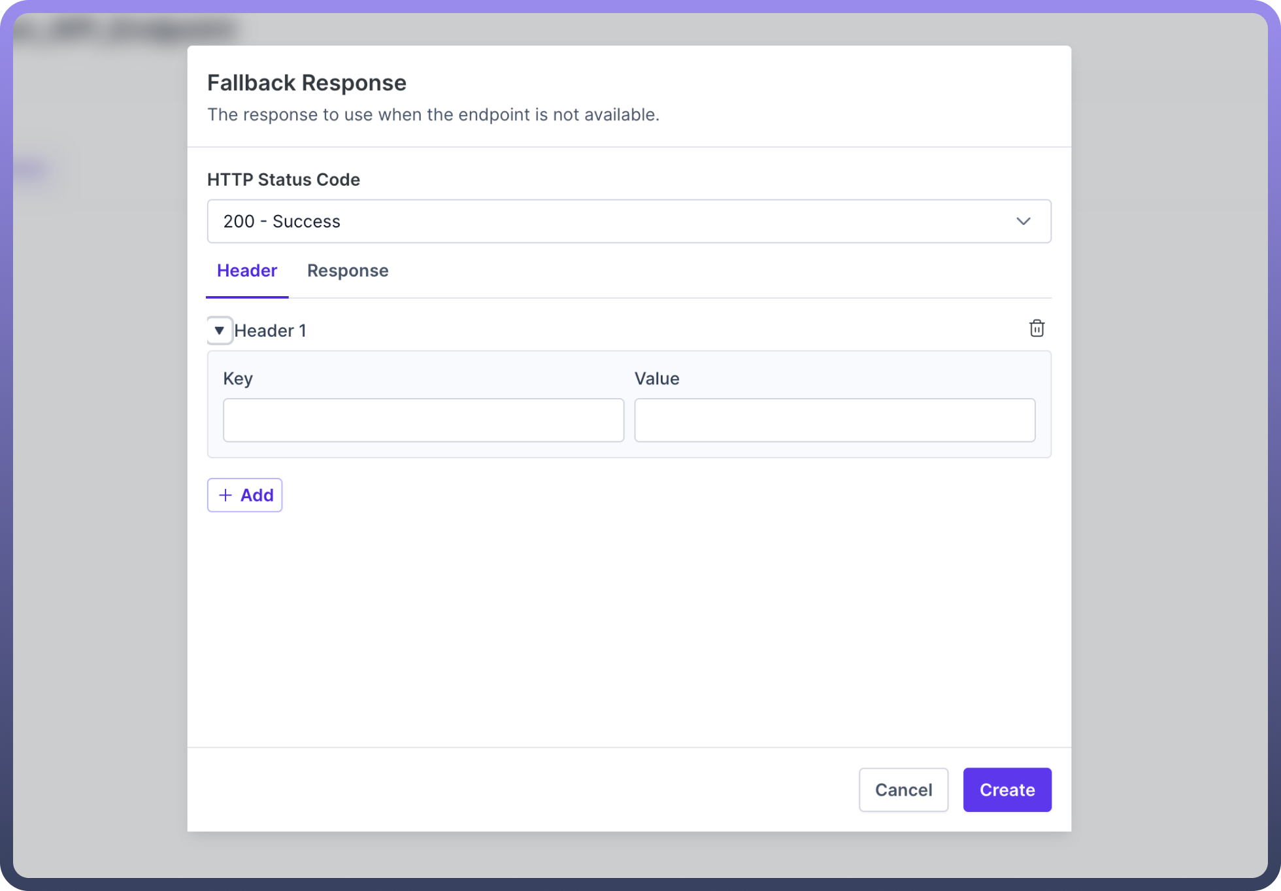Click the Create button
This screenshot has width=1281, height=891.
[x=1006, y=790]
